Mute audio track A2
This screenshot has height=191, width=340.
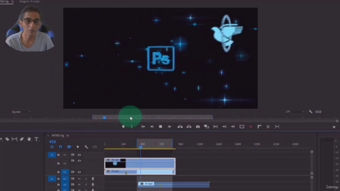pos(79,185)
